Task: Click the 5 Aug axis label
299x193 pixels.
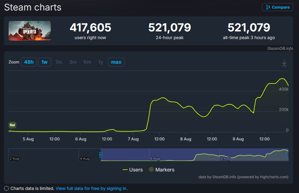Action: click(28, 139)
